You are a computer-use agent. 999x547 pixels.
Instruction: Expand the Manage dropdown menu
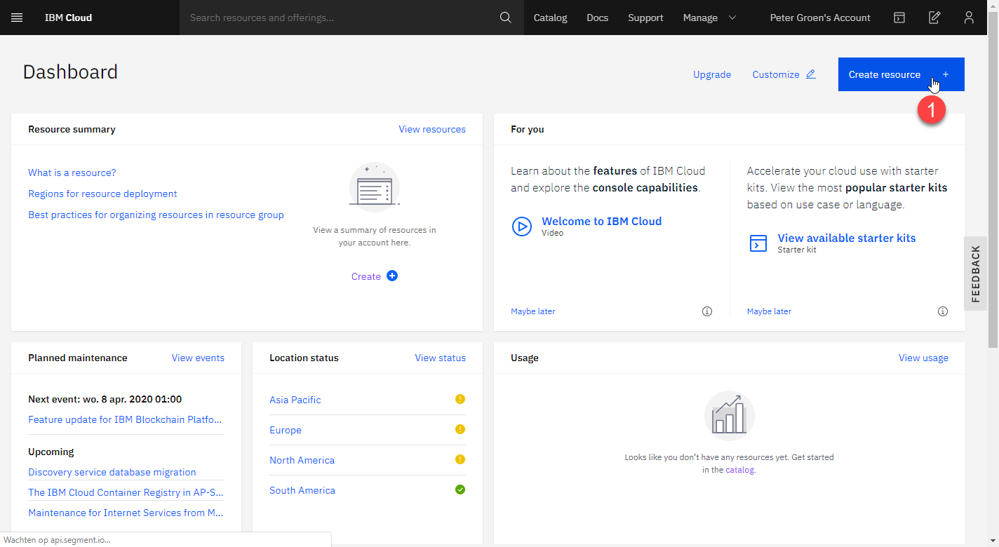click(709, 18)
